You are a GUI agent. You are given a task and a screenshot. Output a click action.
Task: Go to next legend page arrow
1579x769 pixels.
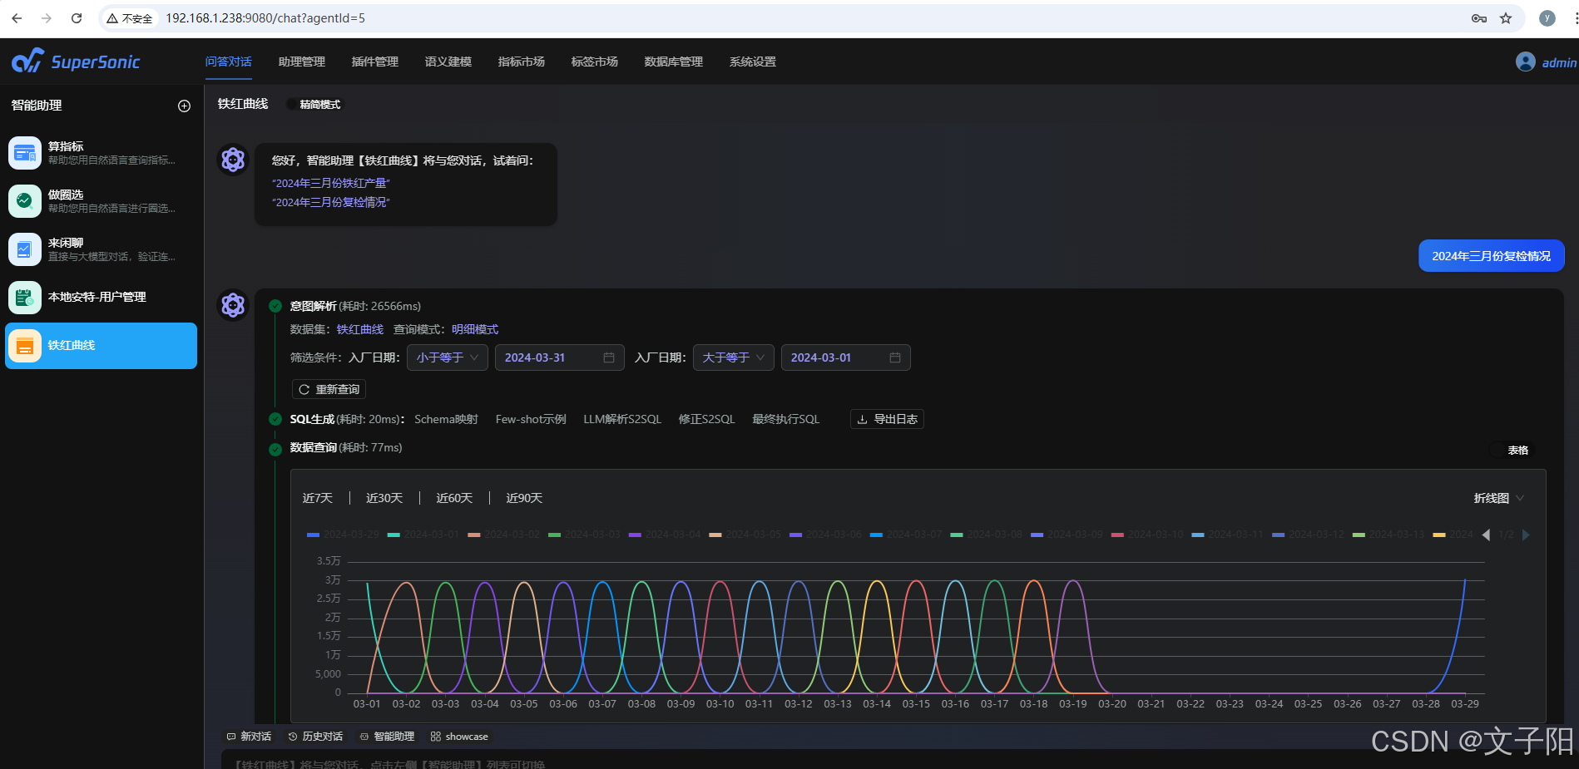point(1526,535)
